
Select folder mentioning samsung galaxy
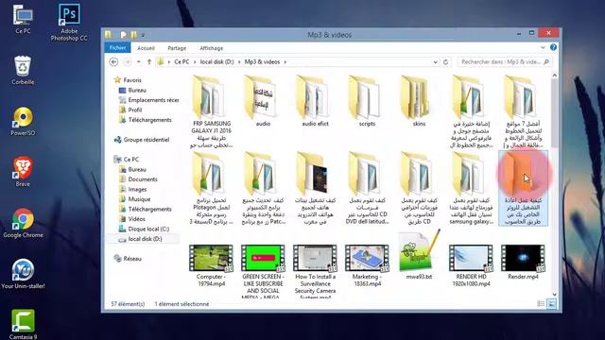point(471,188)
